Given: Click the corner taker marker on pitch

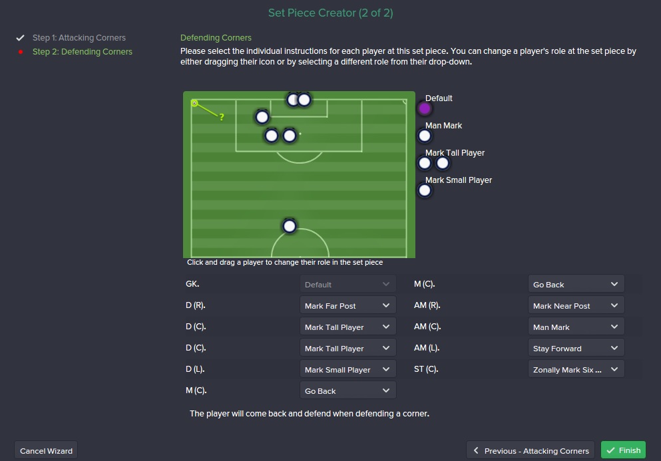Looking at the screenshot, I should 194,103.
